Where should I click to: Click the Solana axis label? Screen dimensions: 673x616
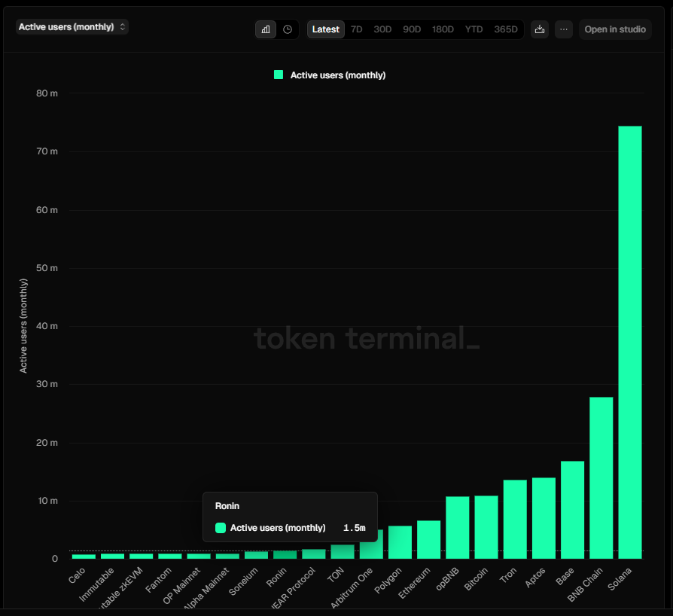pyautogui.click(x=620, y=578)
